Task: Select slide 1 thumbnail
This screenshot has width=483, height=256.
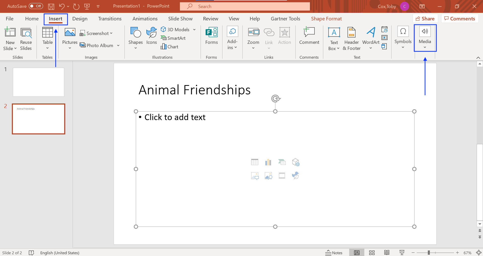Action: click(x=39, y=82)
